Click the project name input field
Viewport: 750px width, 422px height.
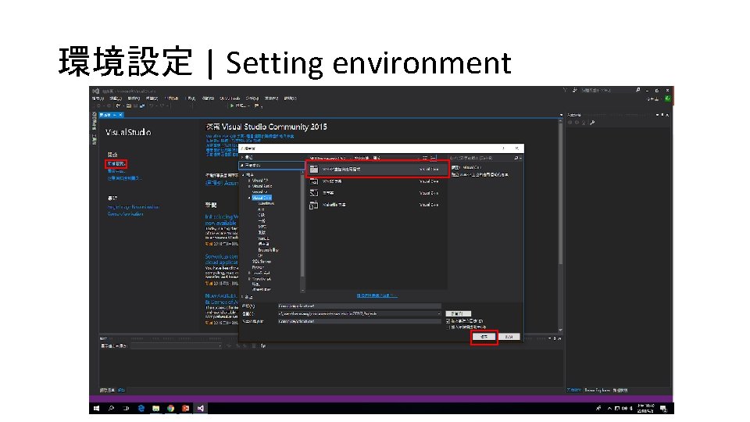359,306
